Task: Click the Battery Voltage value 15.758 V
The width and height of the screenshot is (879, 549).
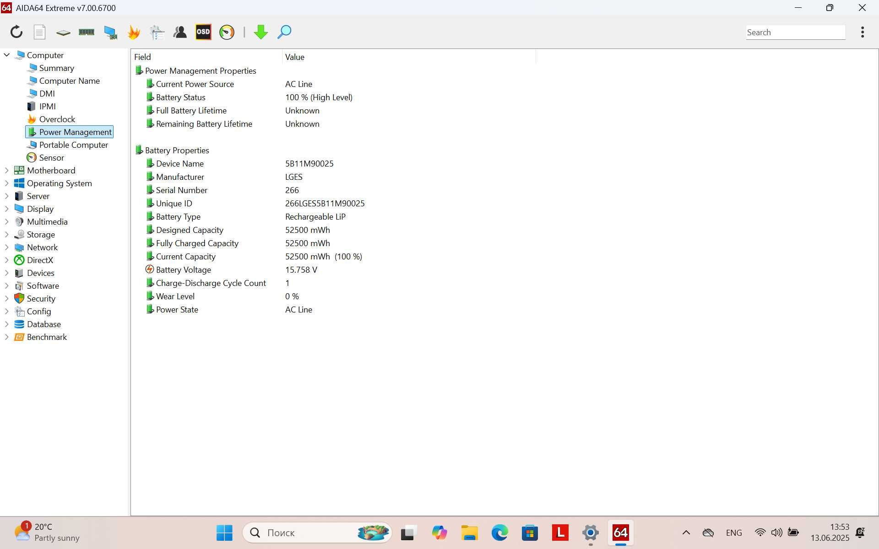Action: (x=301, y=269)
